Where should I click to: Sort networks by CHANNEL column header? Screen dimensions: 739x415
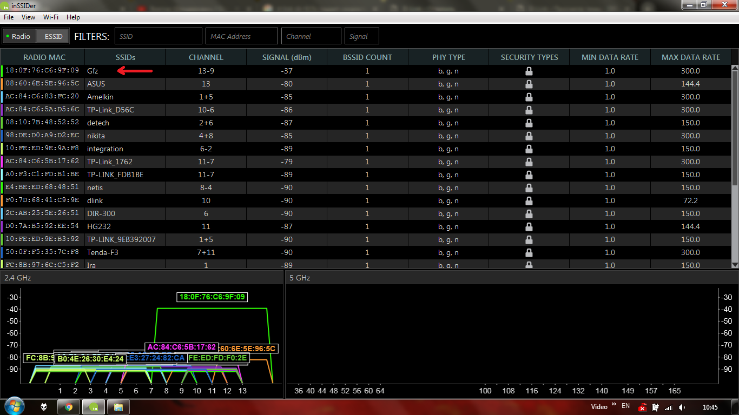pos(206,57)
